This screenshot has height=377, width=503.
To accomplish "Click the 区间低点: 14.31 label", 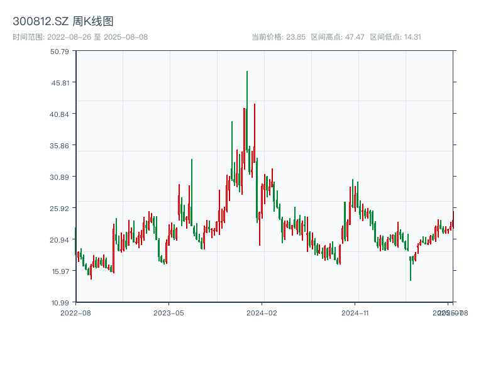I will pos(395,37).
